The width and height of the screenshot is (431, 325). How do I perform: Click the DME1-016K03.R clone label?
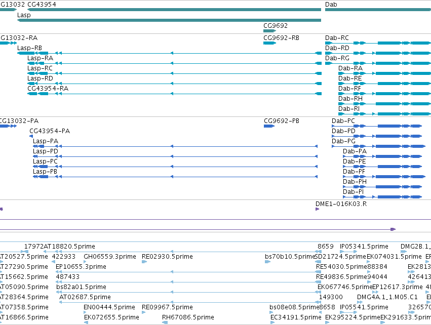pos(341,204)
